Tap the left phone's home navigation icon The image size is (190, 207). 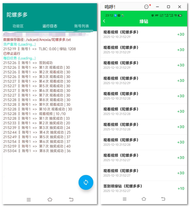click(50, 199)
